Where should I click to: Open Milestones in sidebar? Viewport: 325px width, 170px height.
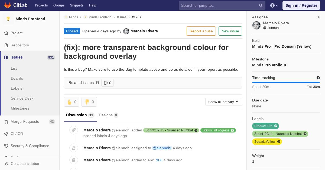pyautogui.click(x=20, y=108)
